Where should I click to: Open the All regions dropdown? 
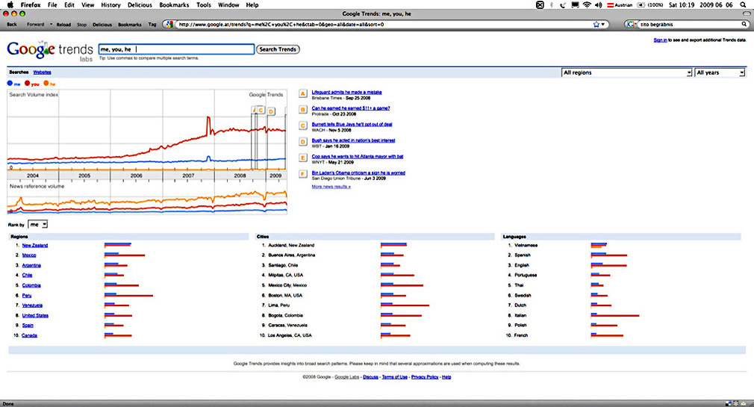tap(626, 72)
